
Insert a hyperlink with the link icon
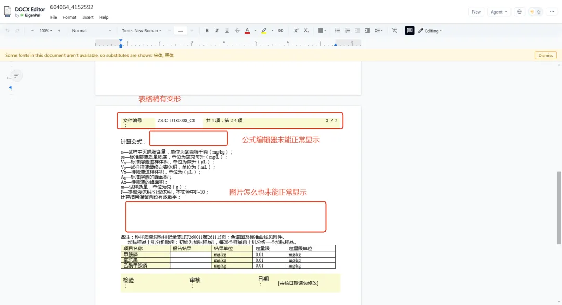pyautogui.click(x=280, y=31)
